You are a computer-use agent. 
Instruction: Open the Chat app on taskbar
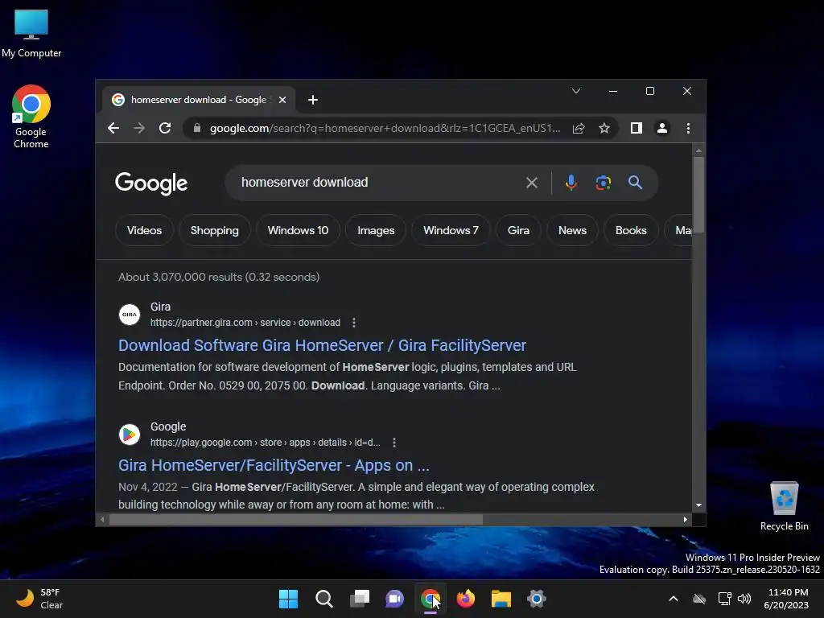(394, 599)
